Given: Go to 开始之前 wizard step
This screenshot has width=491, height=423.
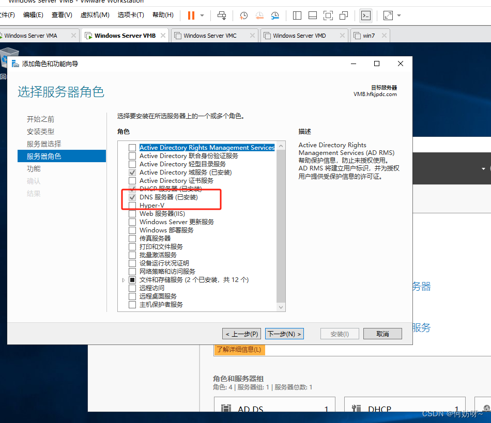Looking at the screenshot, I should 41,119.
